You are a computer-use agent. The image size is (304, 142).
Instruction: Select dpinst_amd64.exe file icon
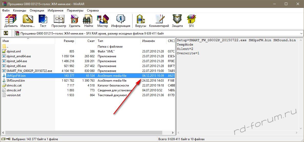[x=4, y=56]
